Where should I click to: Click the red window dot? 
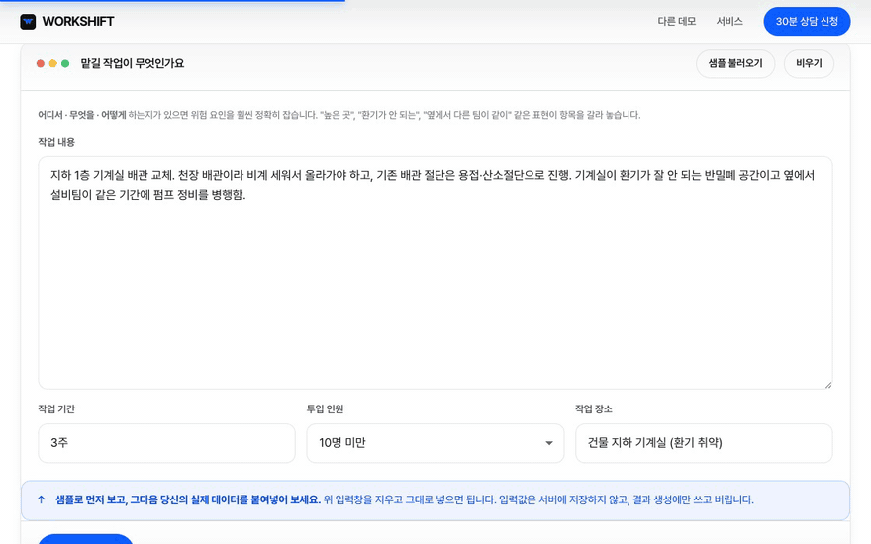[41, 64]
